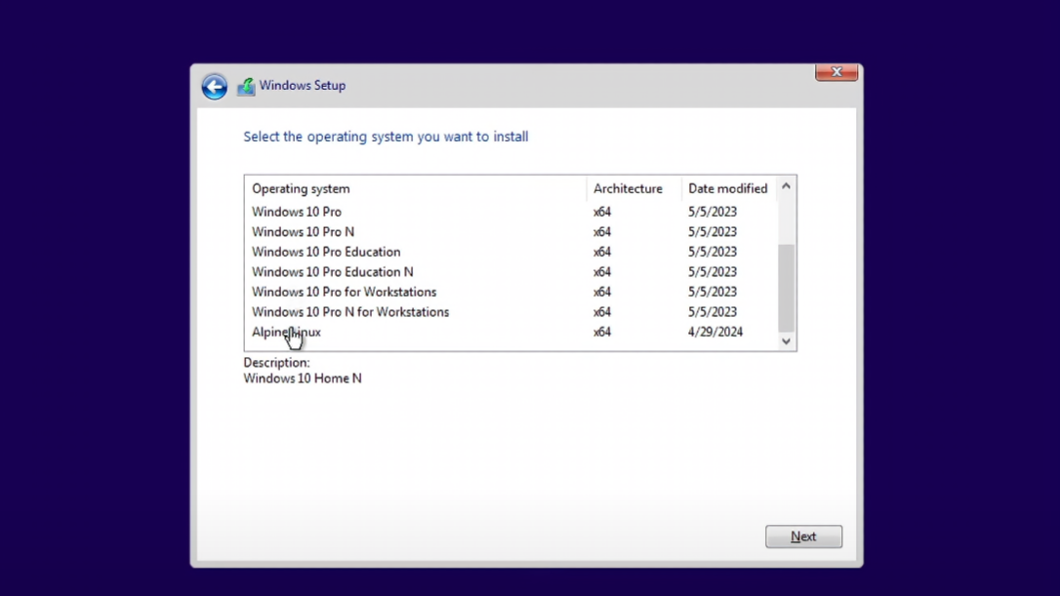This screenshot has height=596, width=1060.
Task: Click the Next button
Action: 802,536
